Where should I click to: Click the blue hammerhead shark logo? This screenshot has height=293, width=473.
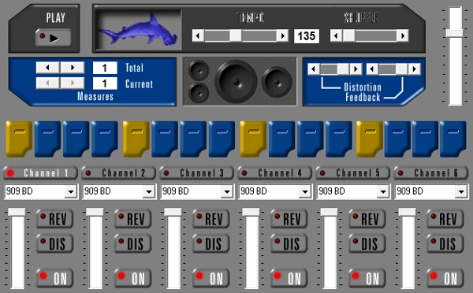click(x=139, y=30)
